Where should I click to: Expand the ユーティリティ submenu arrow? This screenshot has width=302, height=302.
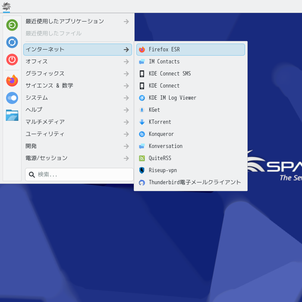[x=126, y=134]
